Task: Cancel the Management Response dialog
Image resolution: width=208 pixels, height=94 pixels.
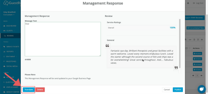Action: pos(167,90)
